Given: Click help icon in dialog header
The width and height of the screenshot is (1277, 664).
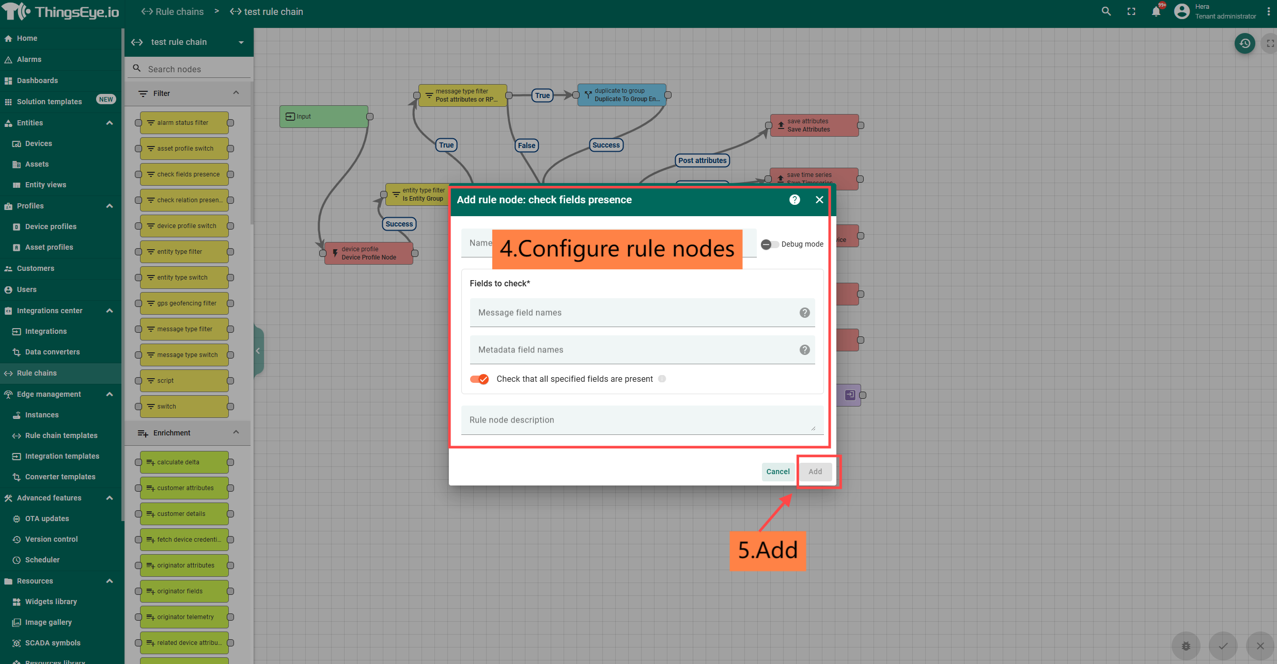Looking at the screenshot, I should click(795, 200).
